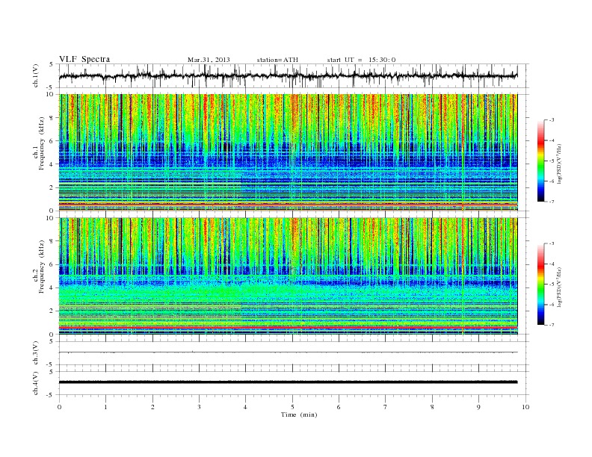This screenshot has width=592, height=457.
Task: Click time axis tick label "10" at bottom right
Action: 525,407
